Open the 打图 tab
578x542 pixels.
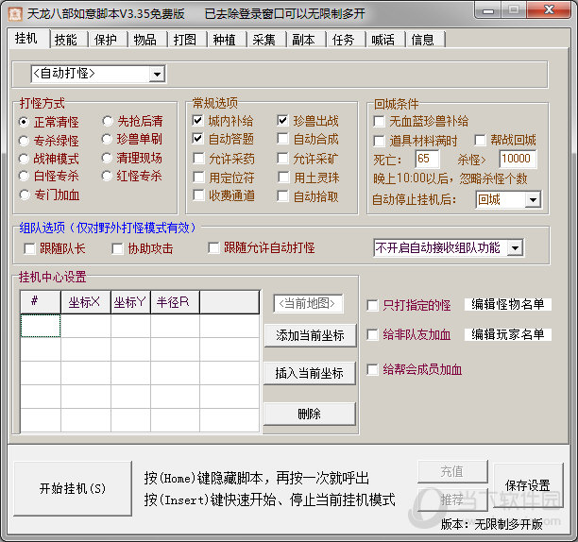coord(187,40)
